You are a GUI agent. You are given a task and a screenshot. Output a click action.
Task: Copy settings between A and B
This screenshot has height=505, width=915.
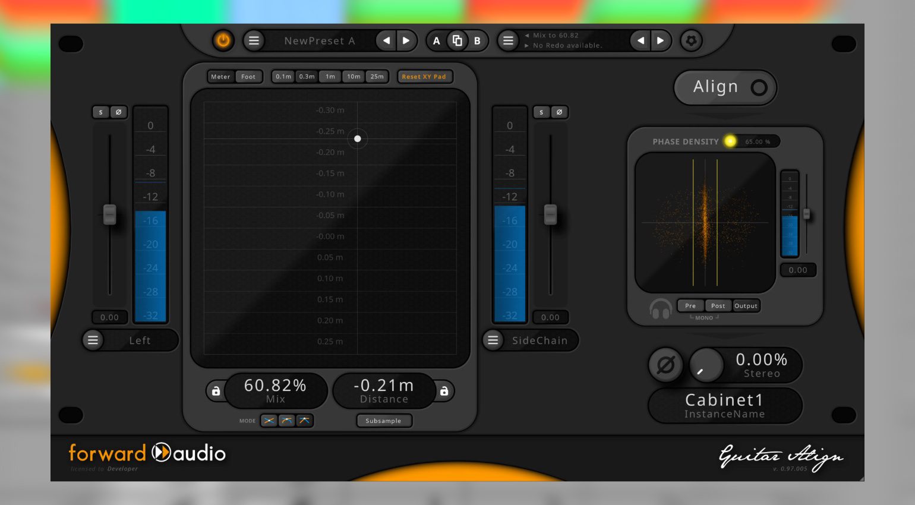point(457,40)
